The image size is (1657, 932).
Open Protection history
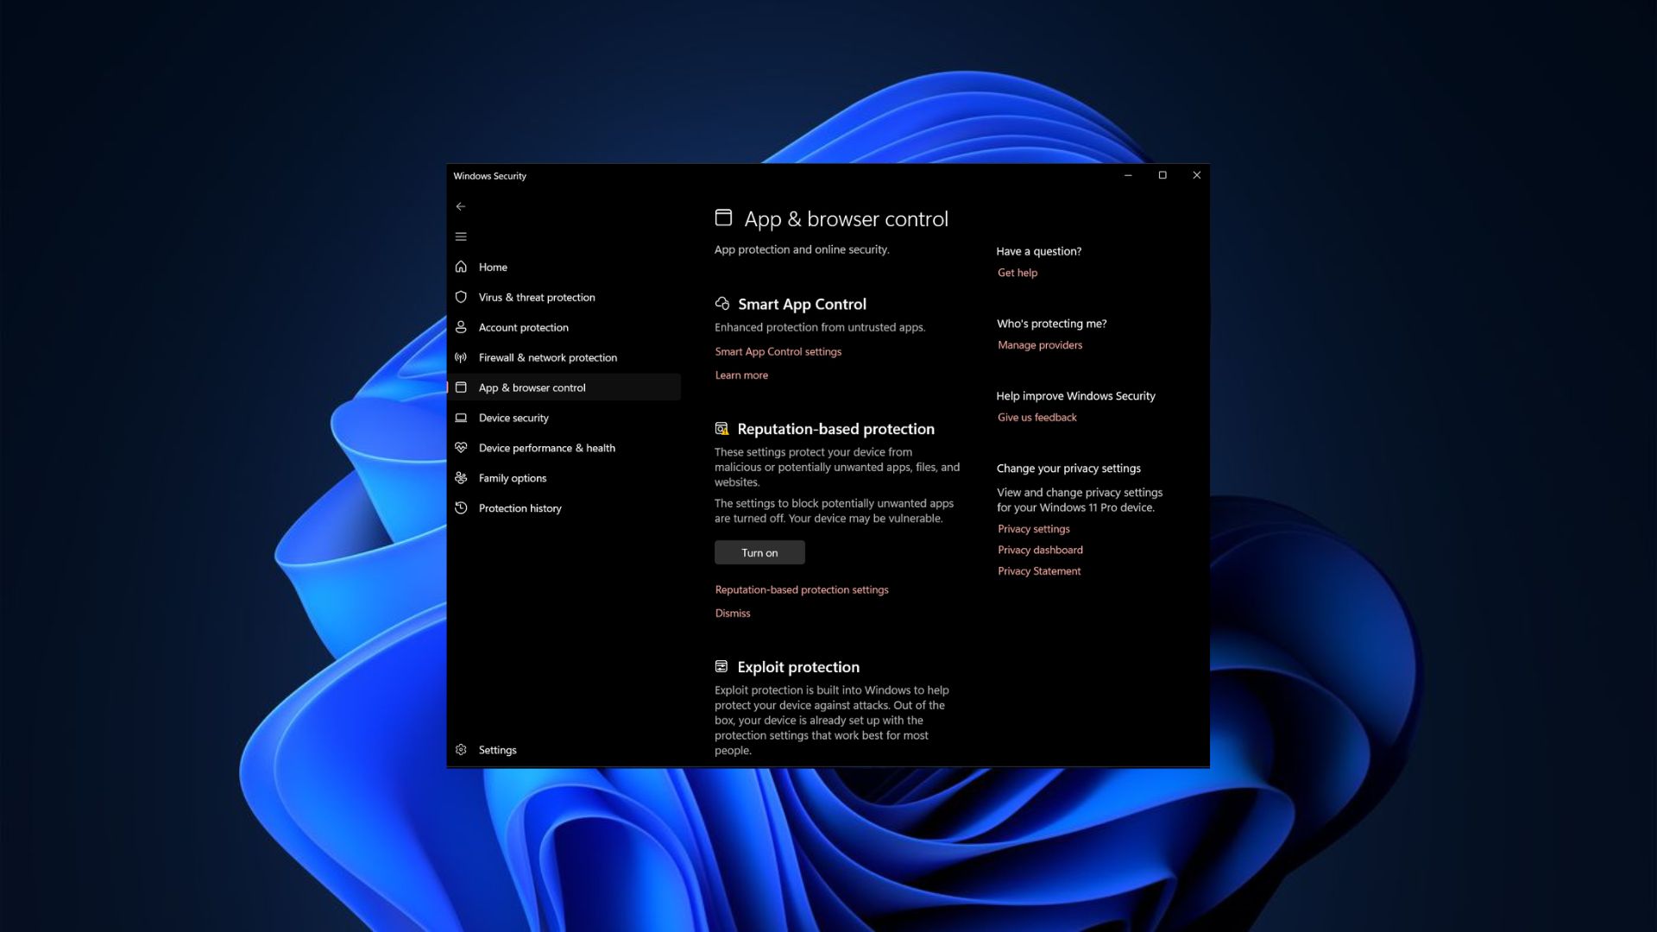pyautogui.click(x=564, y=508)
